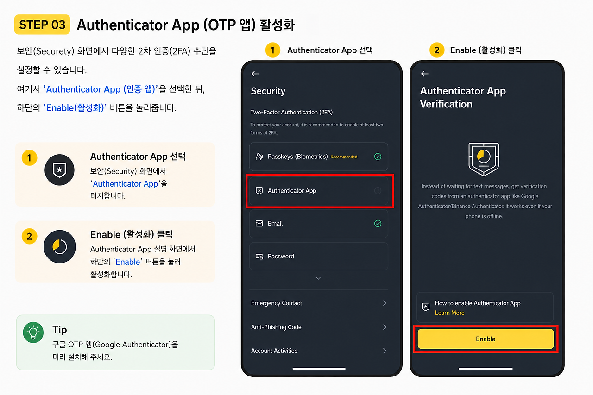Open Emergency Contact chevron
The width and height of the screenshot is (593, 395).
[385, 303]
